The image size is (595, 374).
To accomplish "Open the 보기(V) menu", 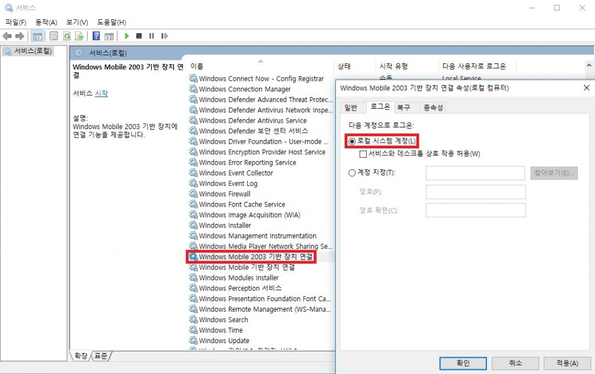I will pos(77,23).
